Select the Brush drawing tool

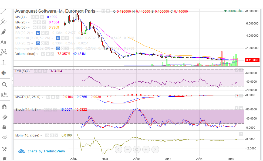tap(4, 32)
